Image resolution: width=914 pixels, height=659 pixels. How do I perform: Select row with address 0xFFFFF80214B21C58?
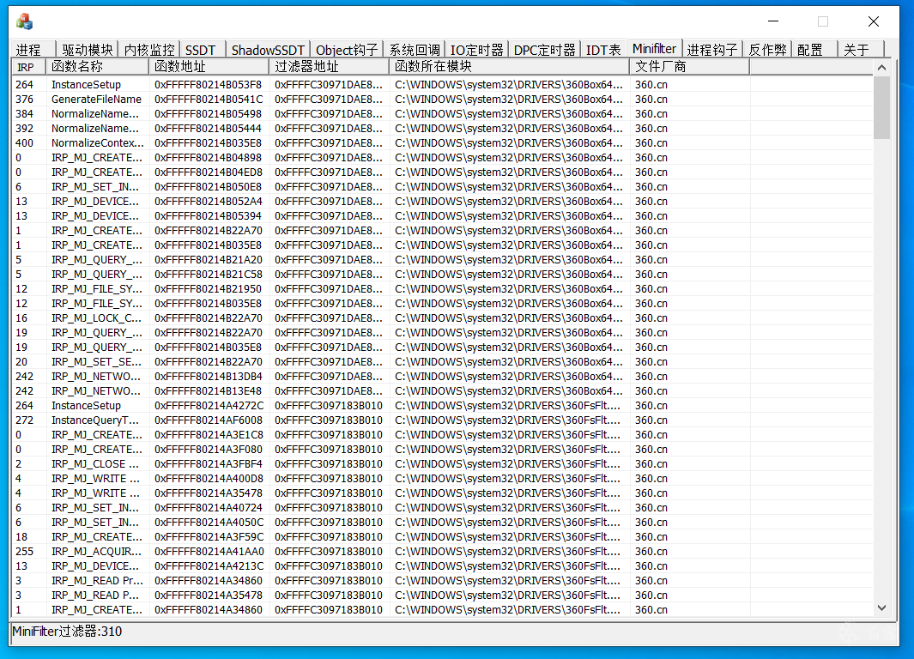point(442,274)
